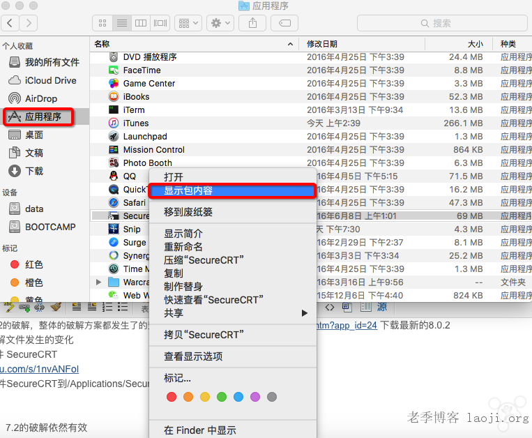Viewport: 532px width, 438px height.
Task: Apply the green tag color dot
Action: coord(222,397)
